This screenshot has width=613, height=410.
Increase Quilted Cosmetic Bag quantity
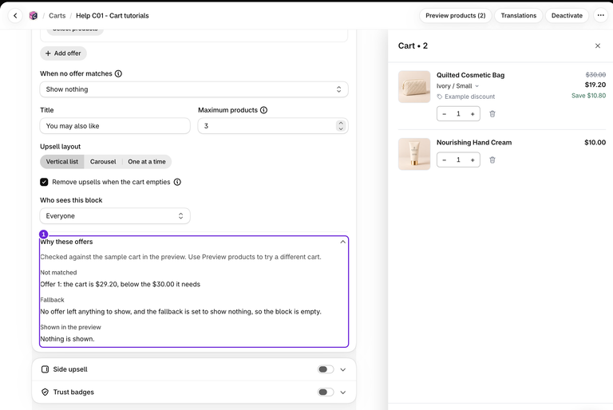(x=473, y=114)
